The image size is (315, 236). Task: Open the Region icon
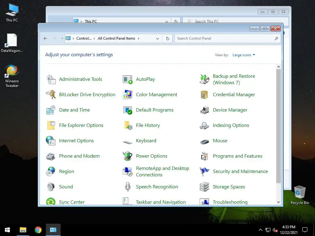pos(51,171)
